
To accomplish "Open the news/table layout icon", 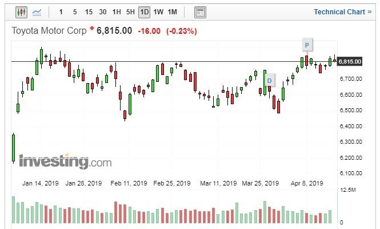I will click(x=200, y=12).
